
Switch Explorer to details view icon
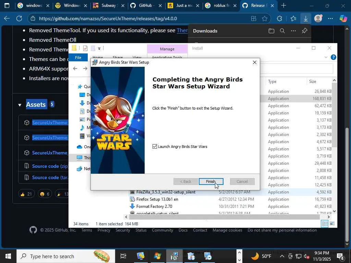325,224
